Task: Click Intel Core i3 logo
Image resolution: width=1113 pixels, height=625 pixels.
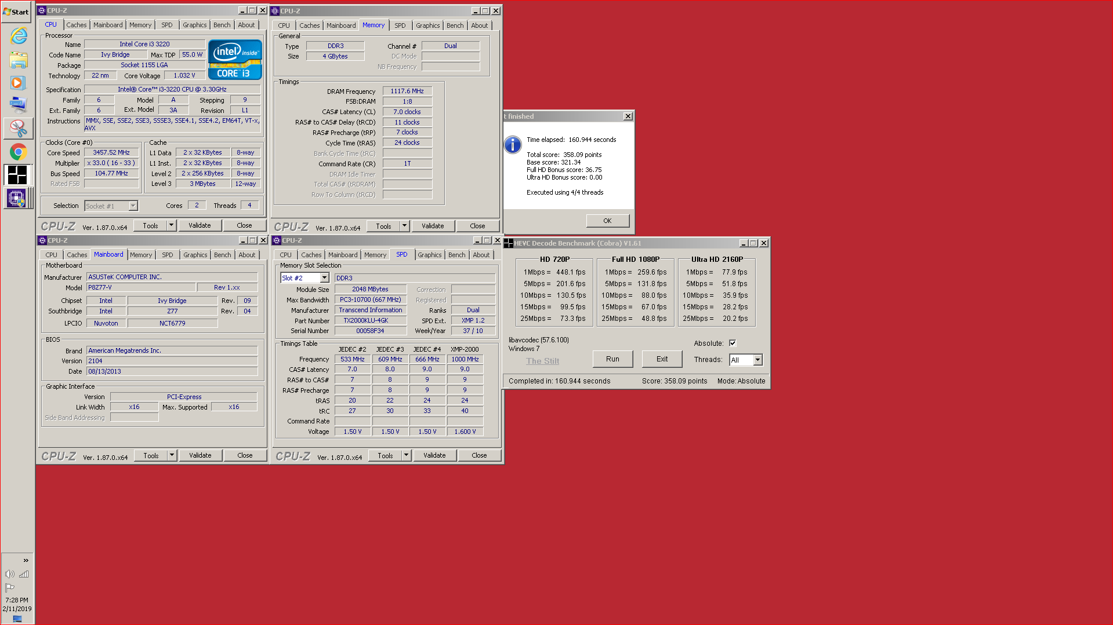Action: tap(235, 60)
